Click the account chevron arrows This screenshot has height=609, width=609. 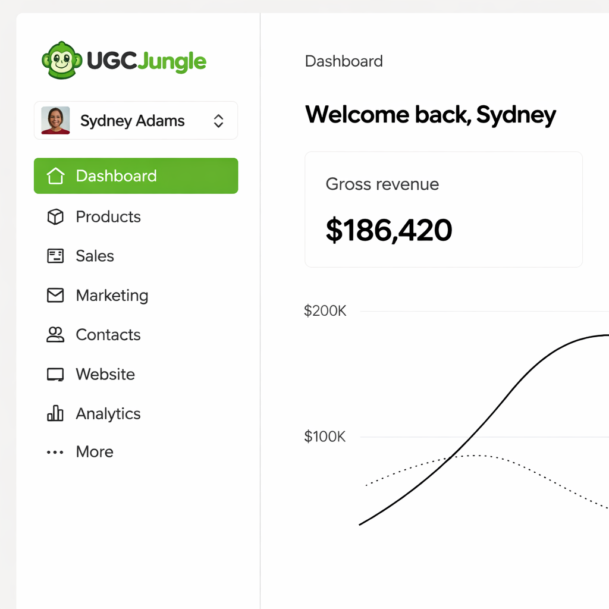(x=219, y=120)
